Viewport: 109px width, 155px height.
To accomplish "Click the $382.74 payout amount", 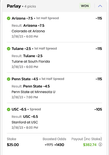I will [90, 145].
